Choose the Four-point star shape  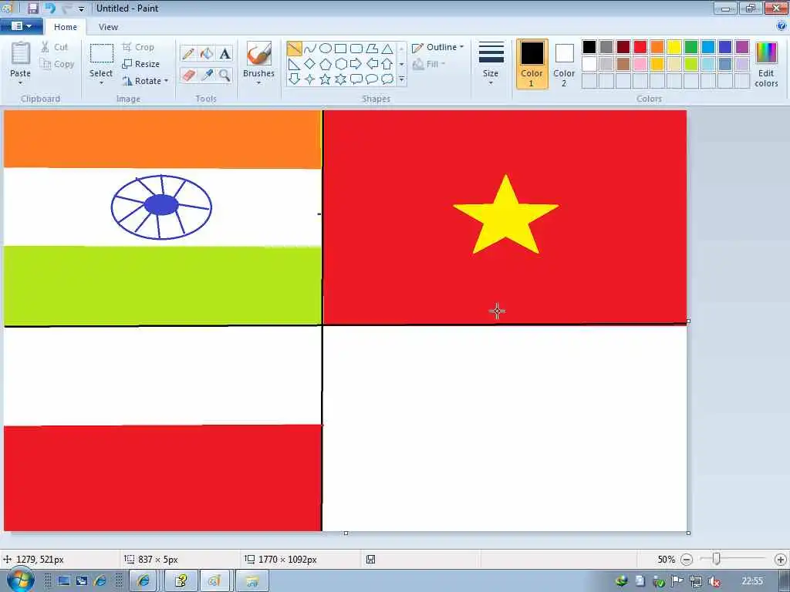[x=310, y=79]
